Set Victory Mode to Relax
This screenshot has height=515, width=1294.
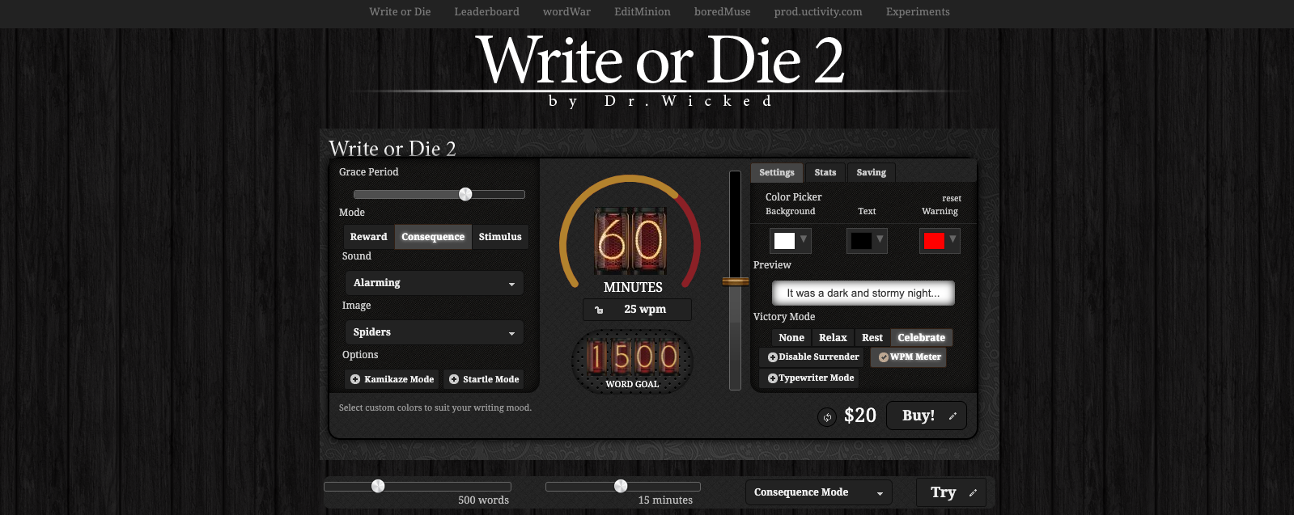point(833,338)
